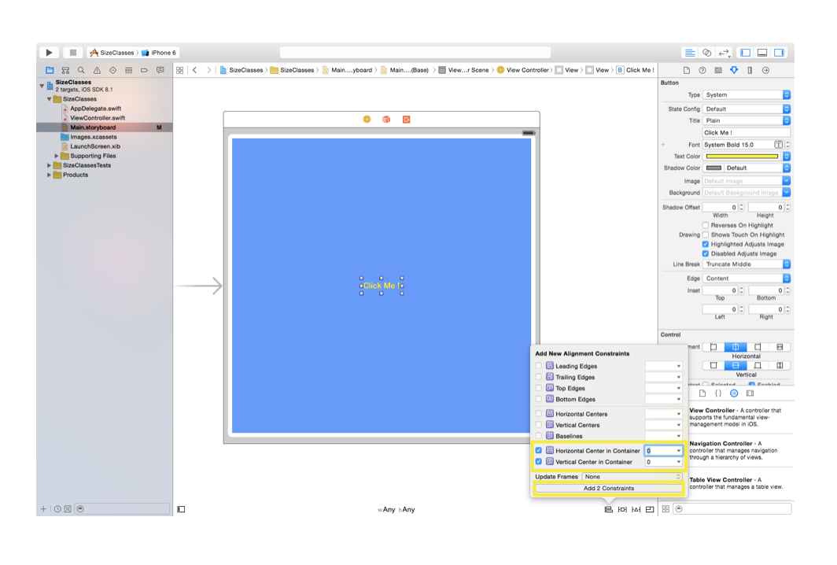Viewport: 837px width, 565px height.
Task: Go forward in editor history
Action: 208,70
